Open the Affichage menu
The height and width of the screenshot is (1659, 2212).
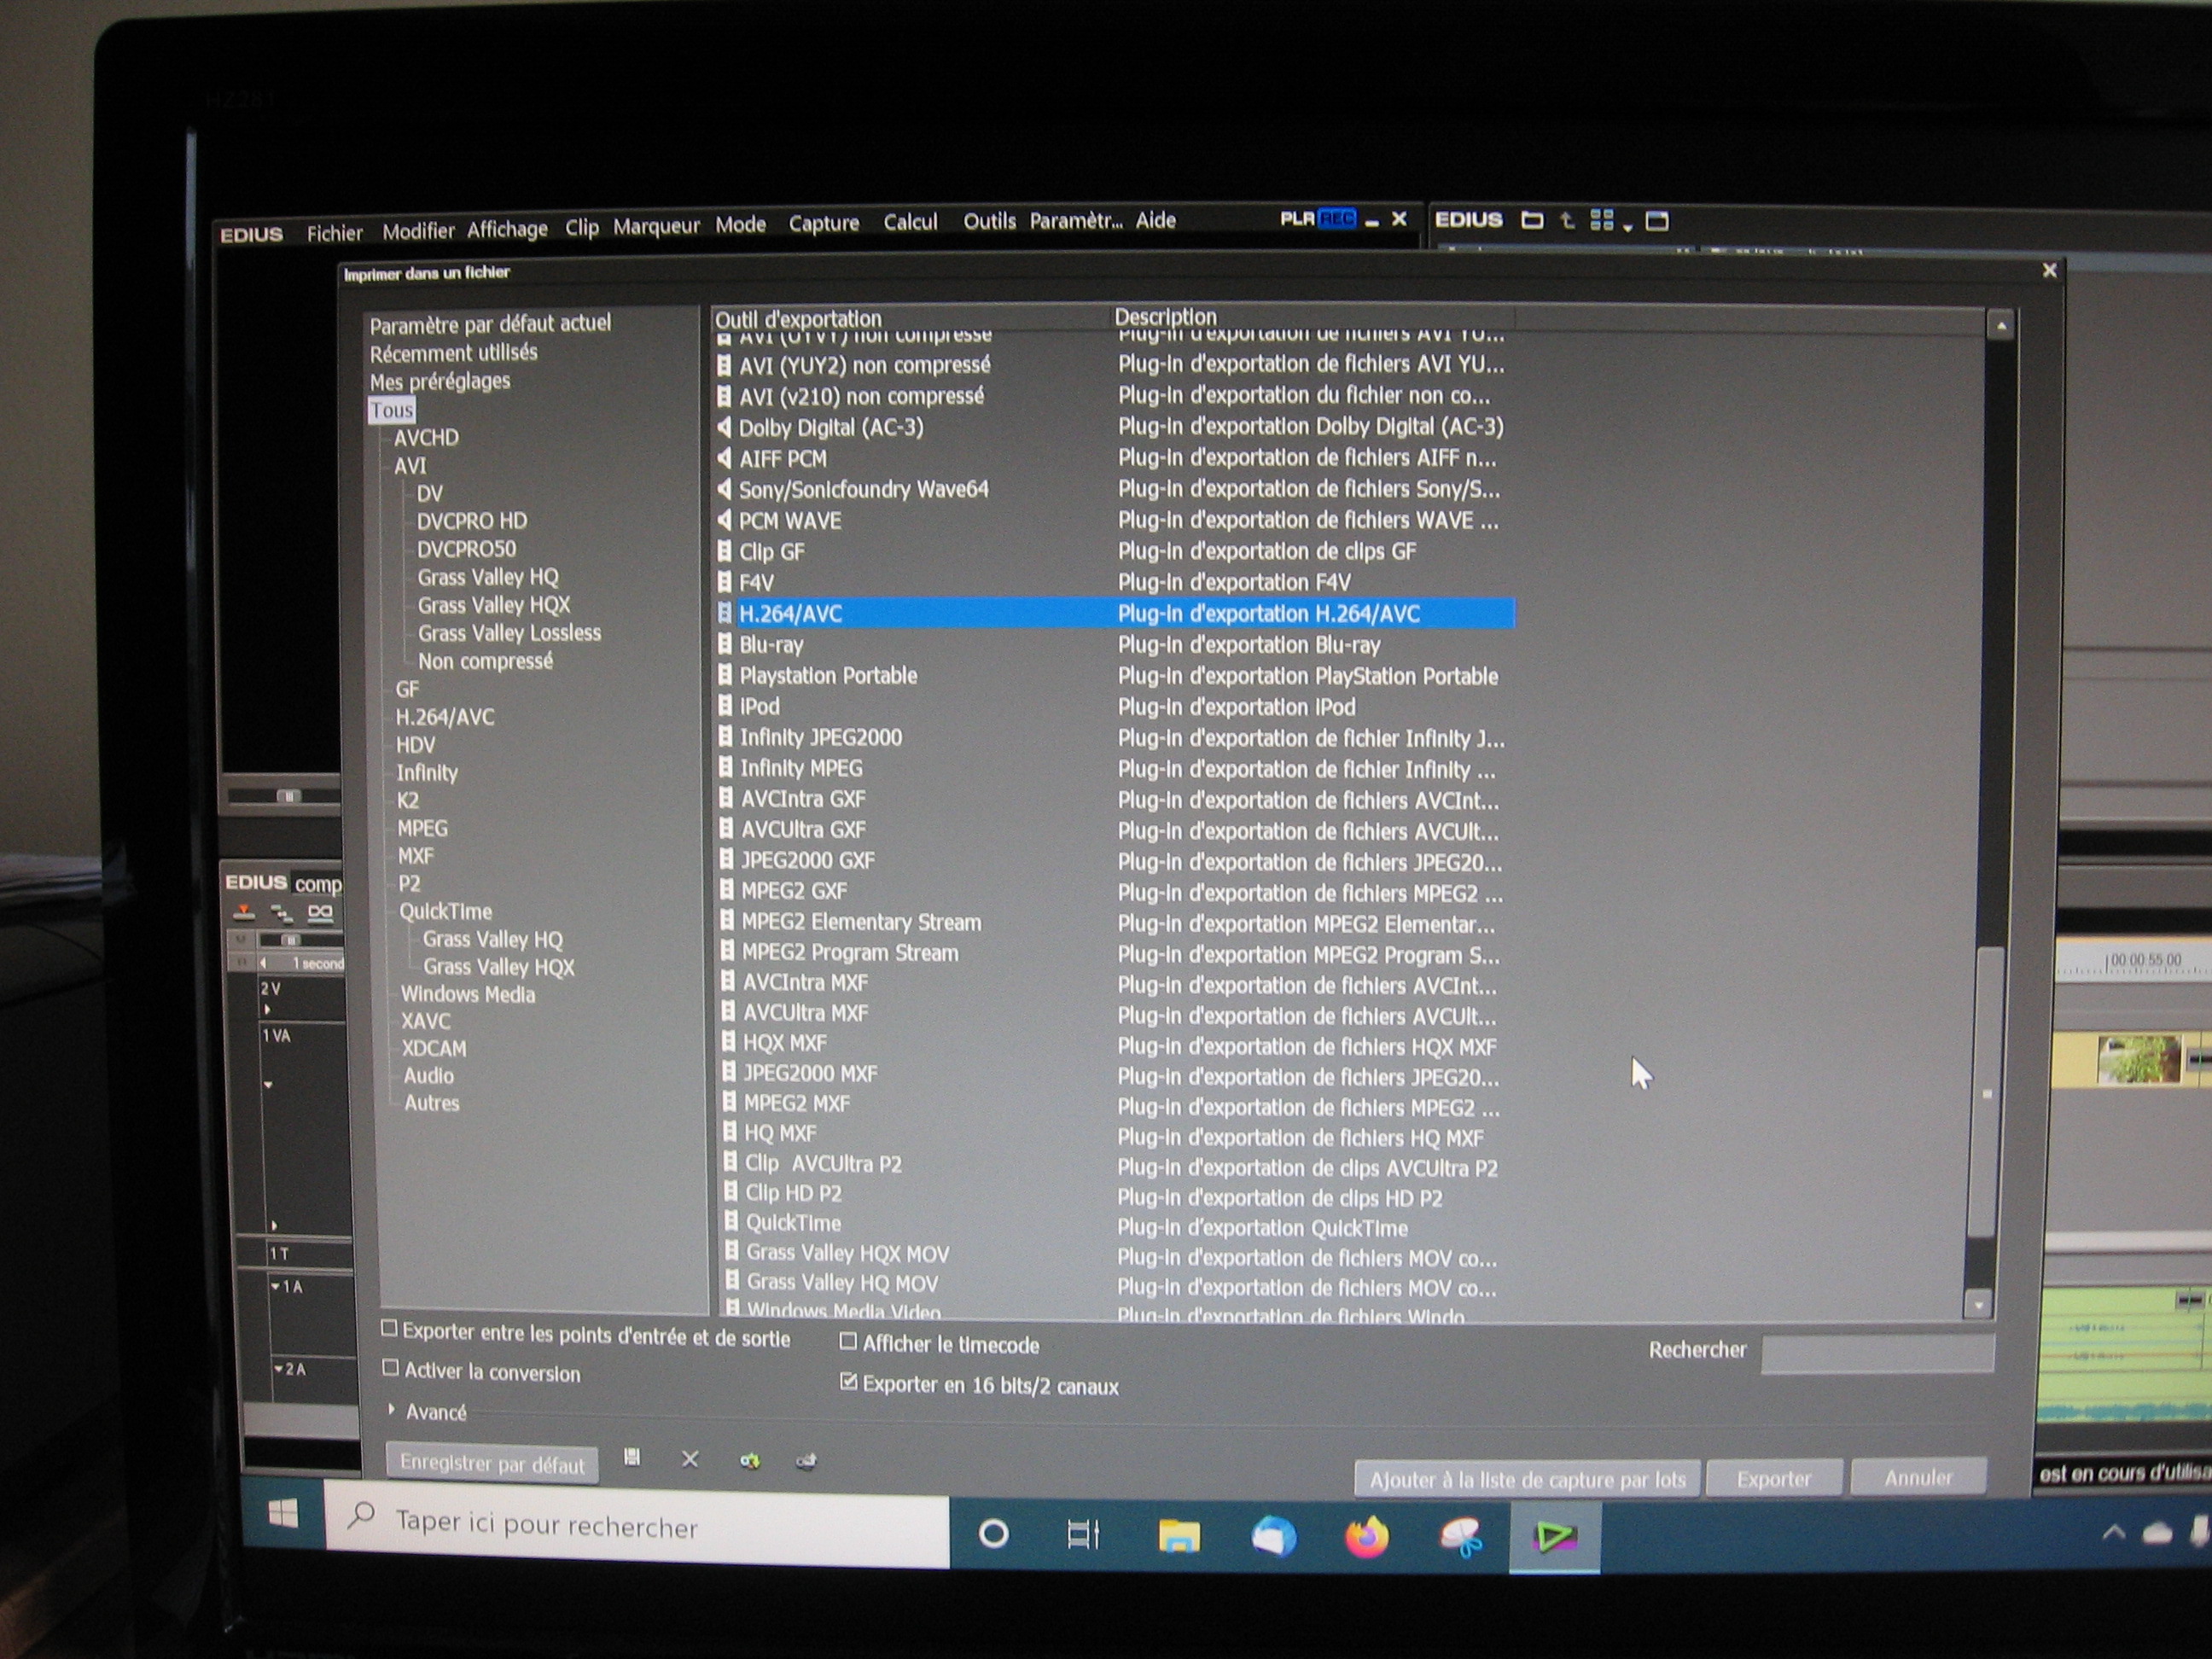coord(507,229)
